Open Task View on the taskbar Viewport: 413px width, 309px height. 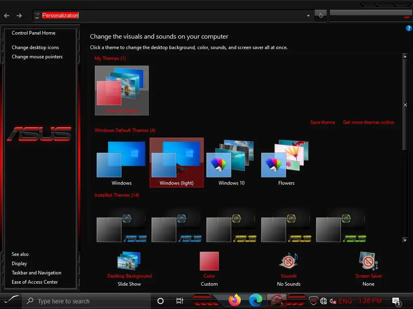tap(179, 301)
